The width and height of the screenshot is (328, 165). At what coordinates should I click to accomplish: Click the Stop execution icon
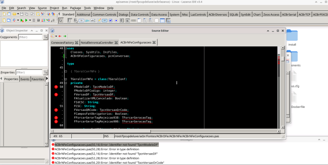(38, 20)
